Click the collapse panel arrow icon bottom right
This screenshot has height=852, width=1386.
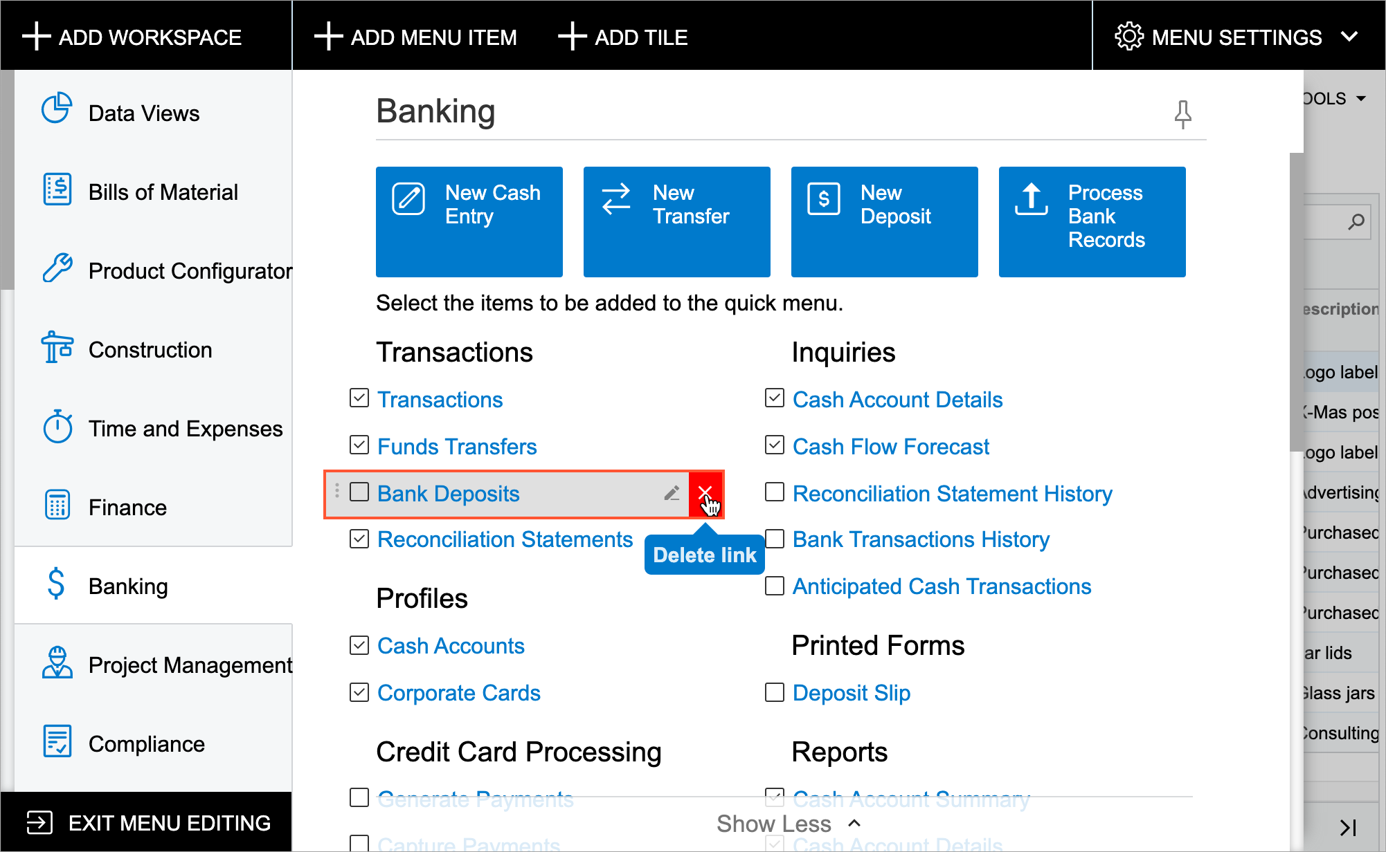point(1347,827)
